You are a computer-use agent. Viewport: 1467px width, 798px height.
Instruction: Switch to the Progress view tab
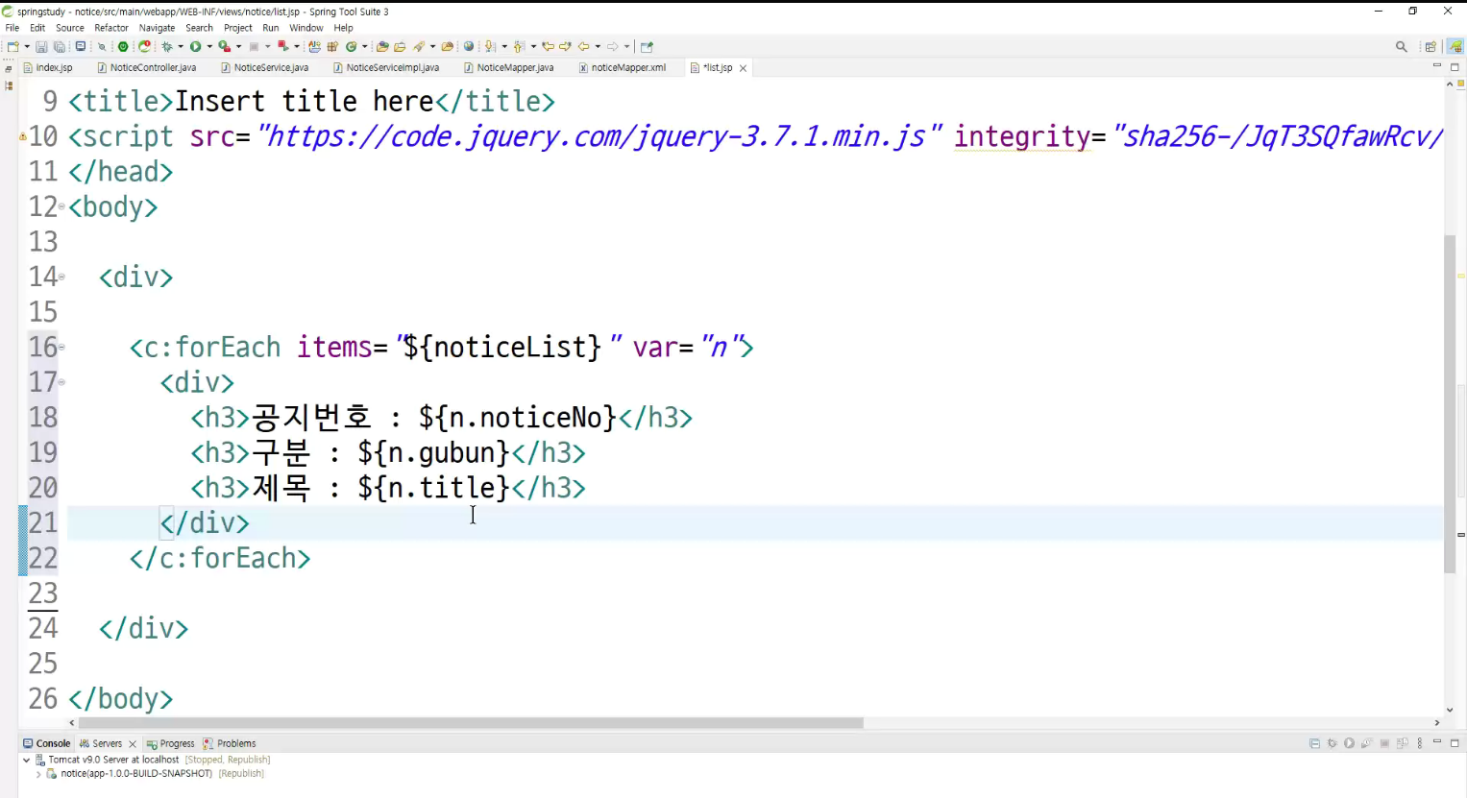pos(170,743)
